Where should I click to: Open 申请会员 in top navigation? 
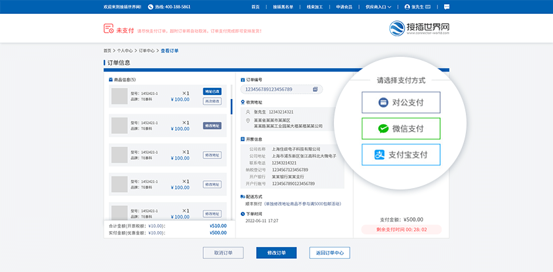pyautogui.click(x=344, y=7)
